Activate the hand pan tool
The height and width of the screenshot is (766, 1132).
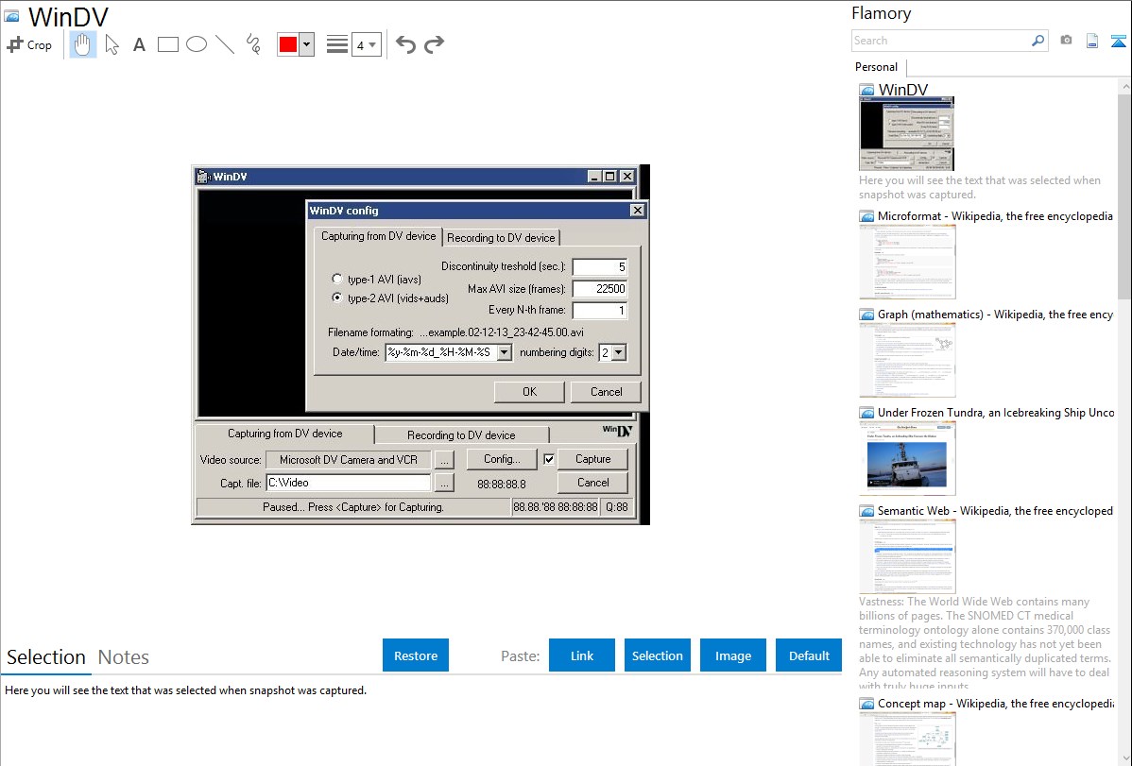pyautogui.click(x=83, y=44)
